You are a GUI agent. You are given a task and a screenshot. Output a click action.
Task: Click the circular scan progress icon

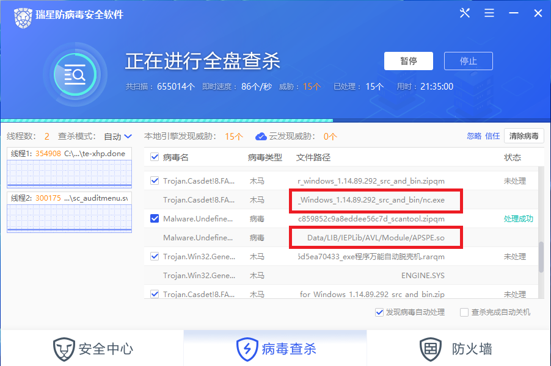tap(75, 74)
